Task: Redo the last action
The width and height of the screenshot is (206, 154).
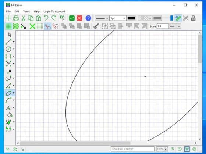Action: pyautogui.click(x=54, y=18)
